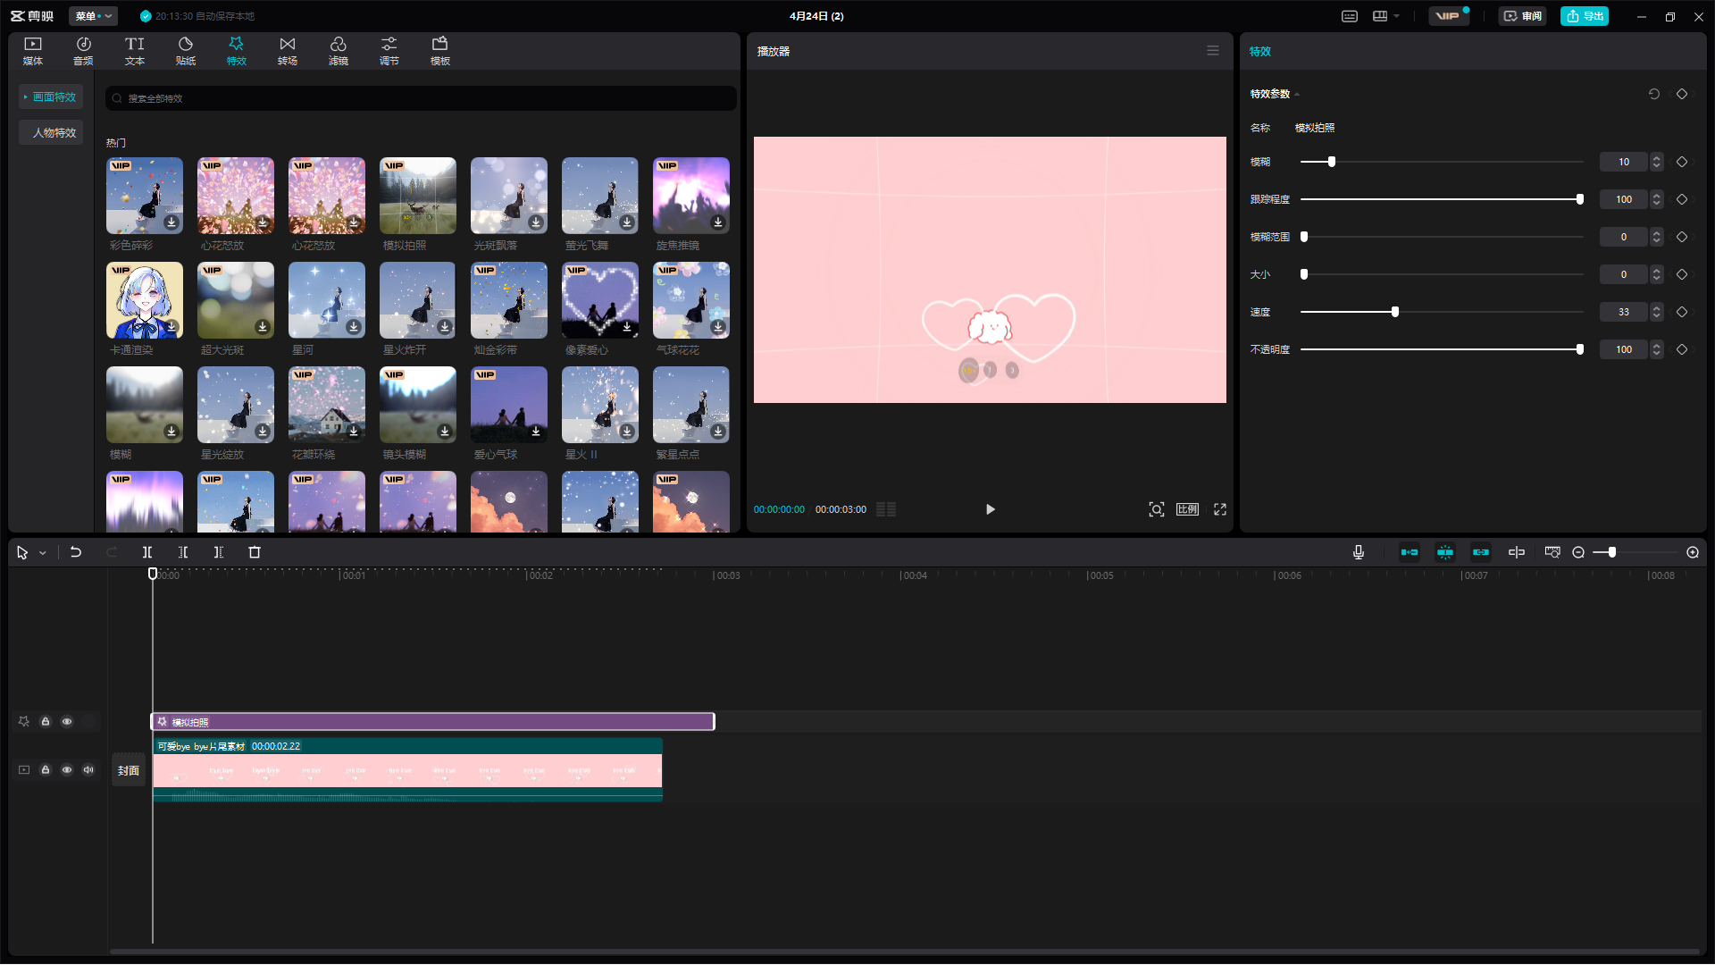The height and width of the screenshot is (965, 1715).
Task: Click the split clip tool in the timeline toolbar
Action: click(147, 553)
